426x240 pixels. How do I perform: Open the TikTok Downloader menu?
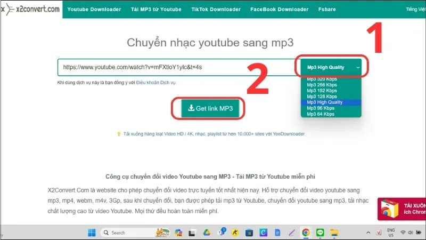(x=216, y=9)
